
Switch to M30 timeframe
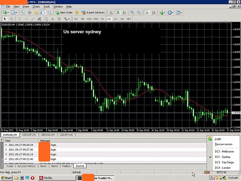click(x=96, y=19)
